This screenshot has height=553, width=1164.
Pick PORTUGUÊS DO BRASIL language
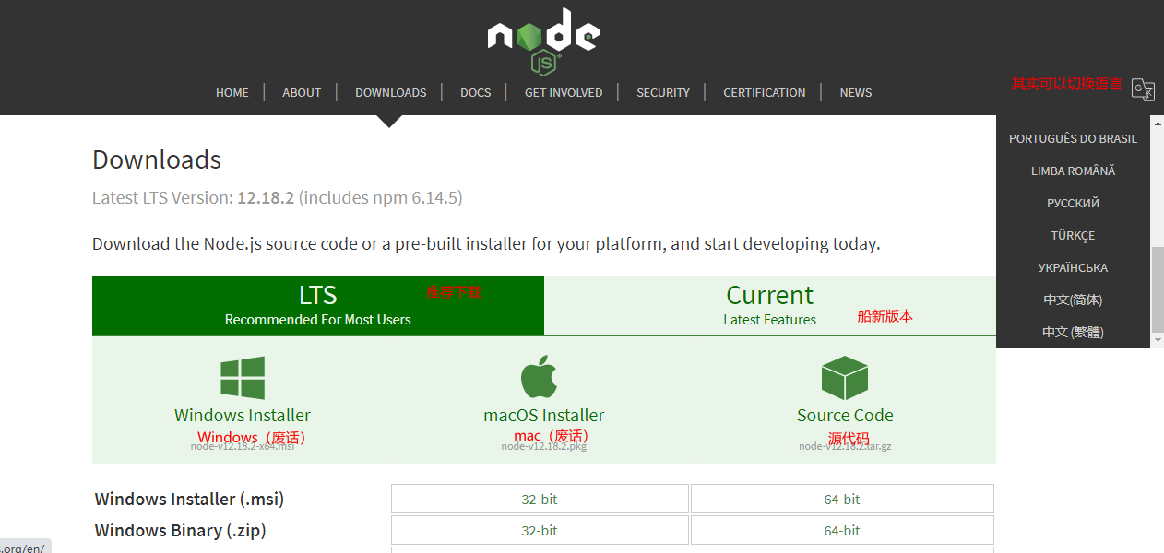point(1073,139)
